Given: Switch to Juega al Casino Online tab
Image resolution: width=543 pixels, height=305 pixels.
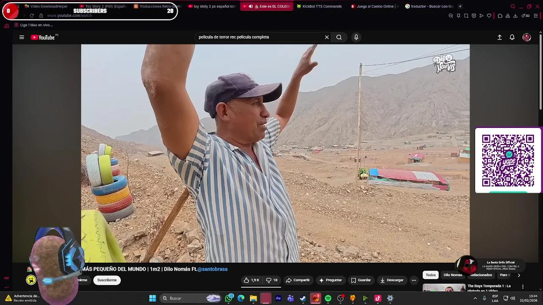Looking at the screenshot, I should 375,6.
